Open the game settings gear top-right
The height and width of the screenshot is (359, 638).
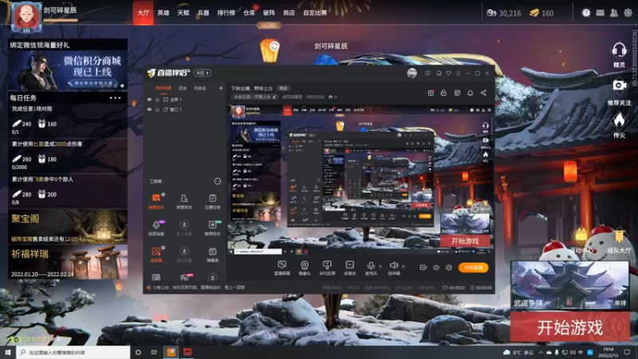628,13
